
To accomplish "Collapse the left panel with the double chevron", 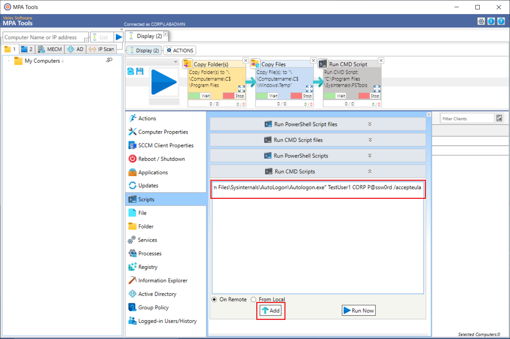I will (x=122, y=29).
